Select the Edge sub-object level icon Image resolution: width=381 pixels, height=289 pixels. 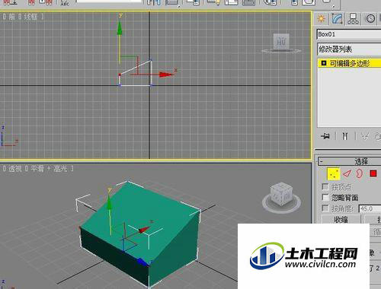[x=347, y=174]
